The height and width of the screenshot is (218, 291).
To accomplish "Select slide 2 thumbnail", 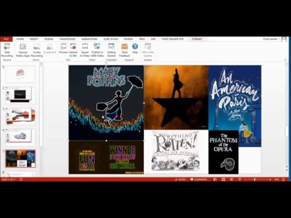I will tap(21, 95).
